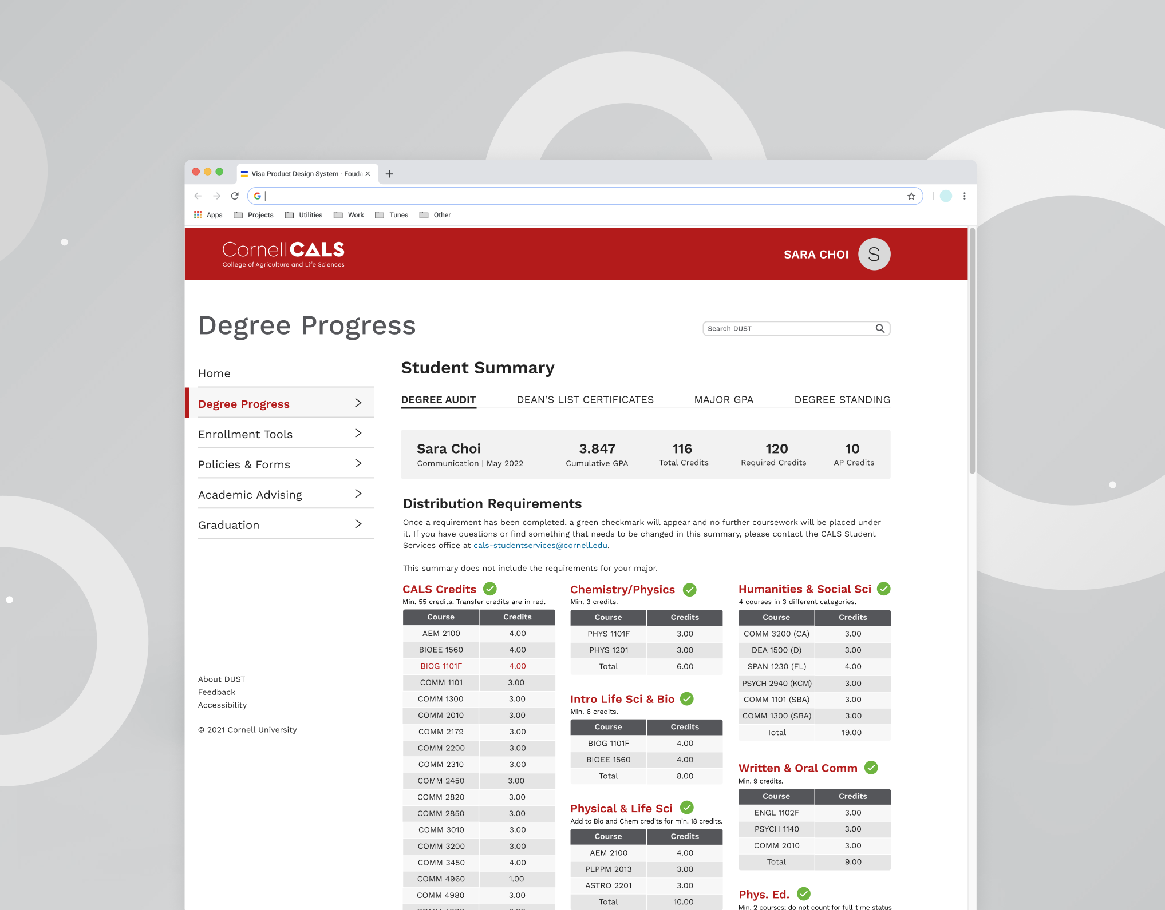Click the browser forward arrow

(216, 196)
